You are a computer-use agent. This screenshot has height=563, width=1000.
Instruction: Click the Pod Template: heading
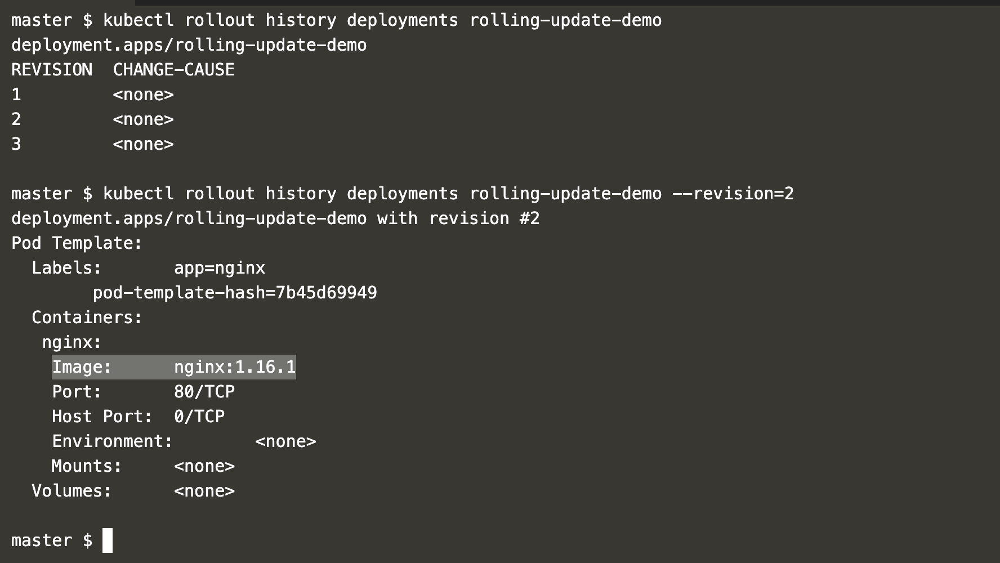pyautogui.click(x=77, y=243)
